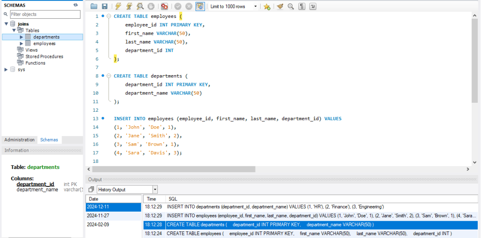
Task: Open a SQL script file
Action: [x=94, y=7]
